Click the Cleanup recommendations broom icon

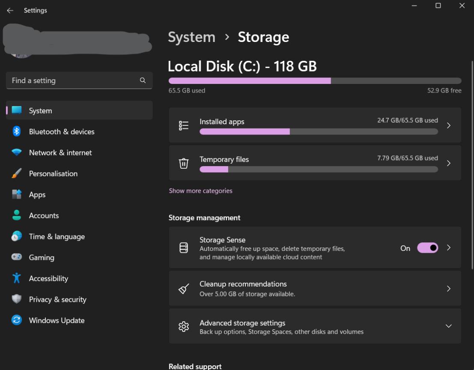pyautogui.click(x=184, y=288)
